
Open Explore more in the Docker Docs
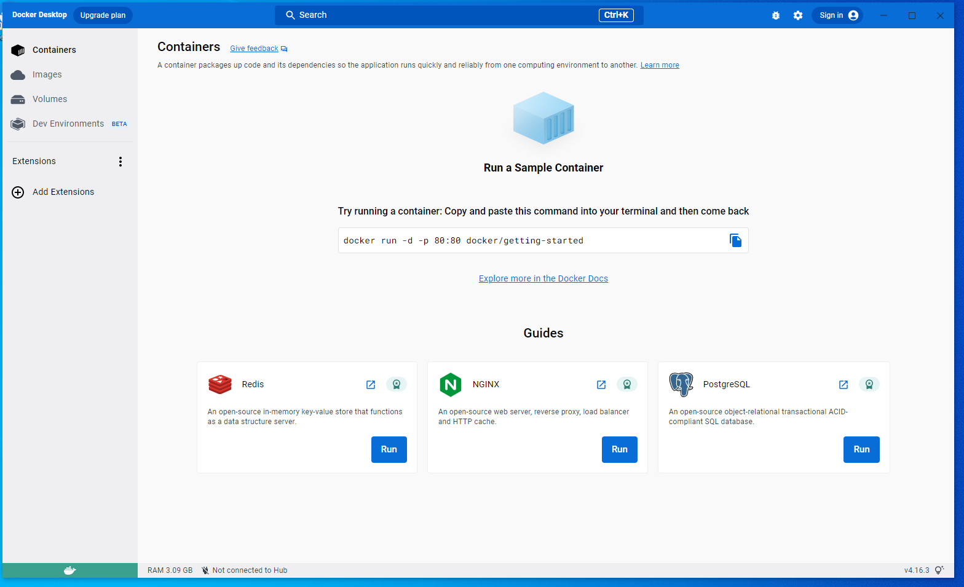pyautogui.click(x=543, y=278)
